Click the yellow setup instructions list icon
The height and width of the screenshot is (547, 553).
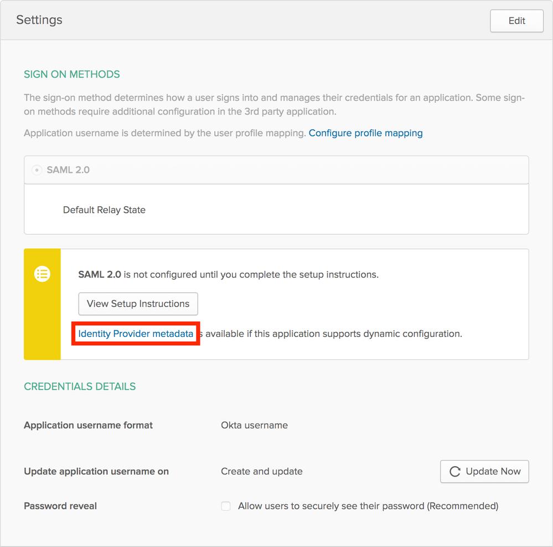pos(43,273)
